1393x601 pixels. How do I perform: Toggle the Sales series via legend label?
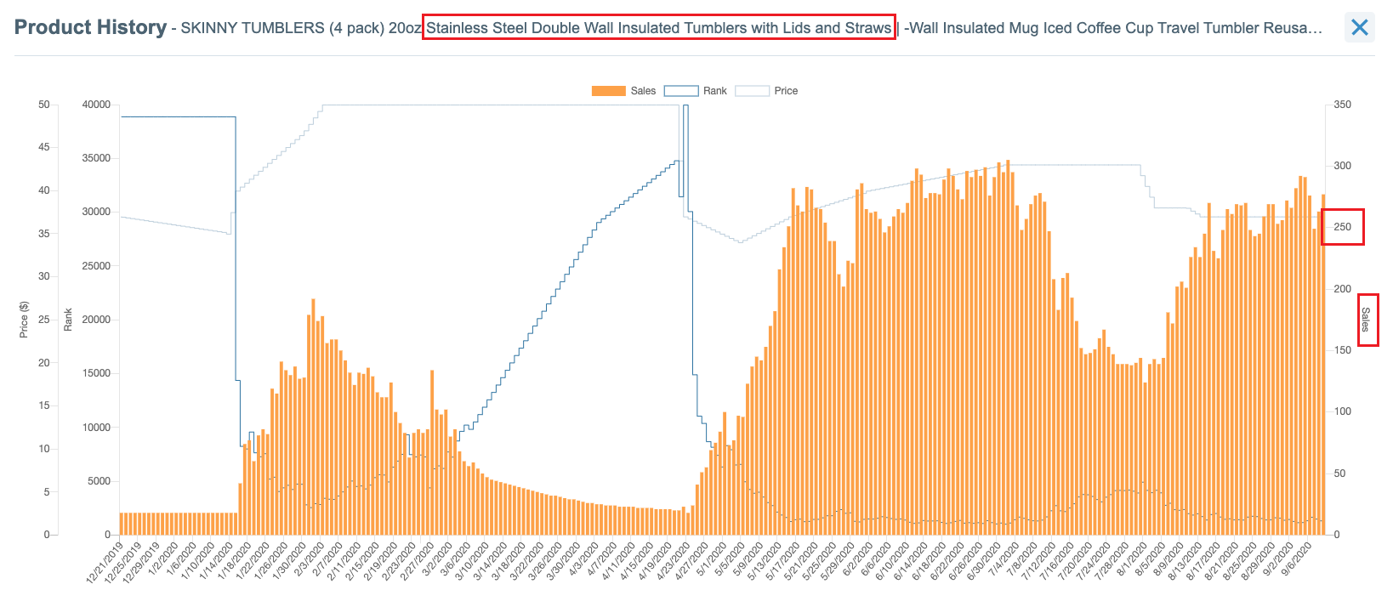[643, 91]
